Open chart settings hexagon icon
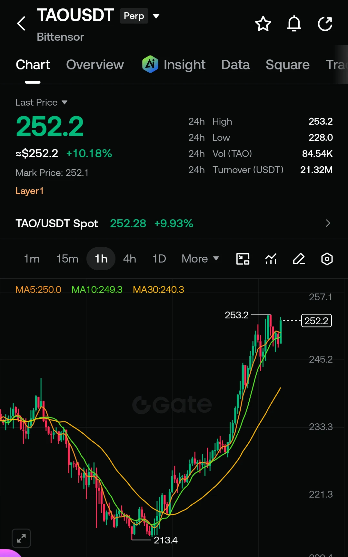Viewport: 348px width, 557px height. (x=327, y=259)
